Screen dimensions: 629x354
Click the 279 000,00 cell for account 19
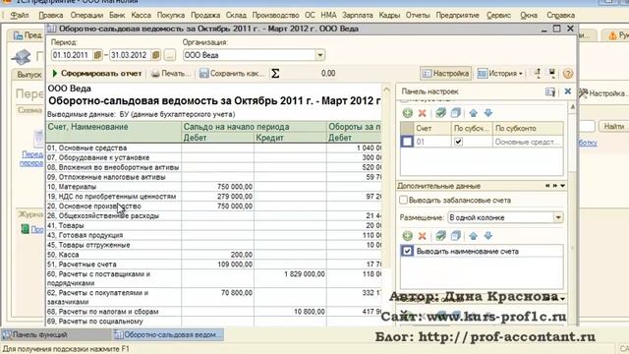217,197
